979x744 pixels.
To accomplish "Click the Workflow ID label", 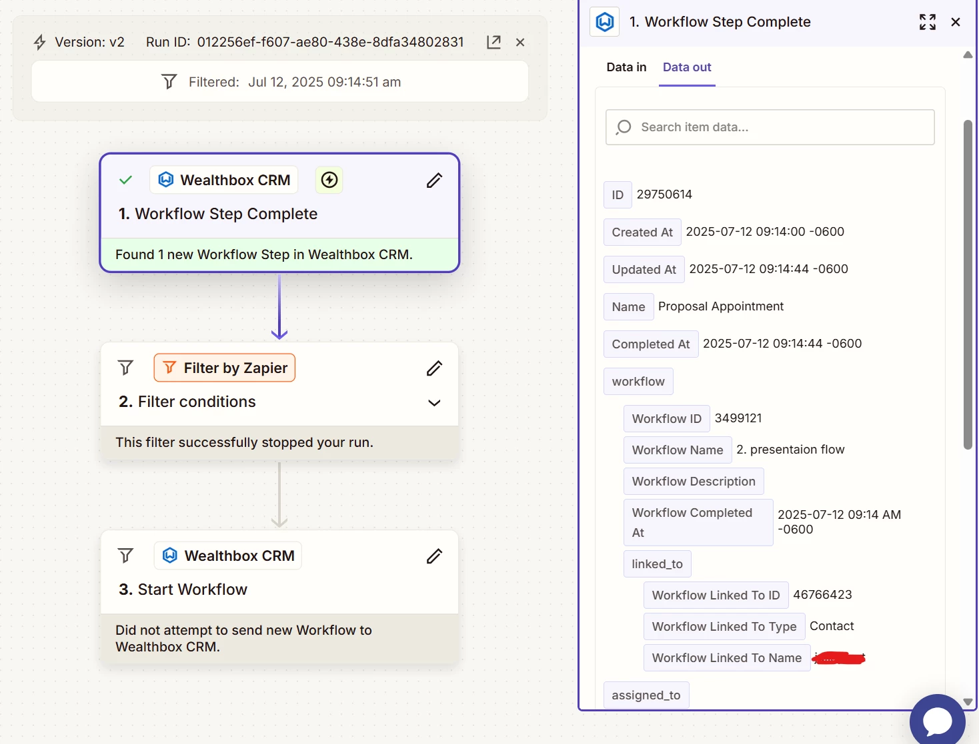I will [x=667, y=418].
